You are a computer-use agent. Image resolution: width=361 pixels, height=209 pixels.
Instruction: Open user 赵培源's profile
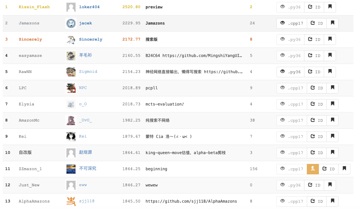pyautogui.click(x=85, y=152)
